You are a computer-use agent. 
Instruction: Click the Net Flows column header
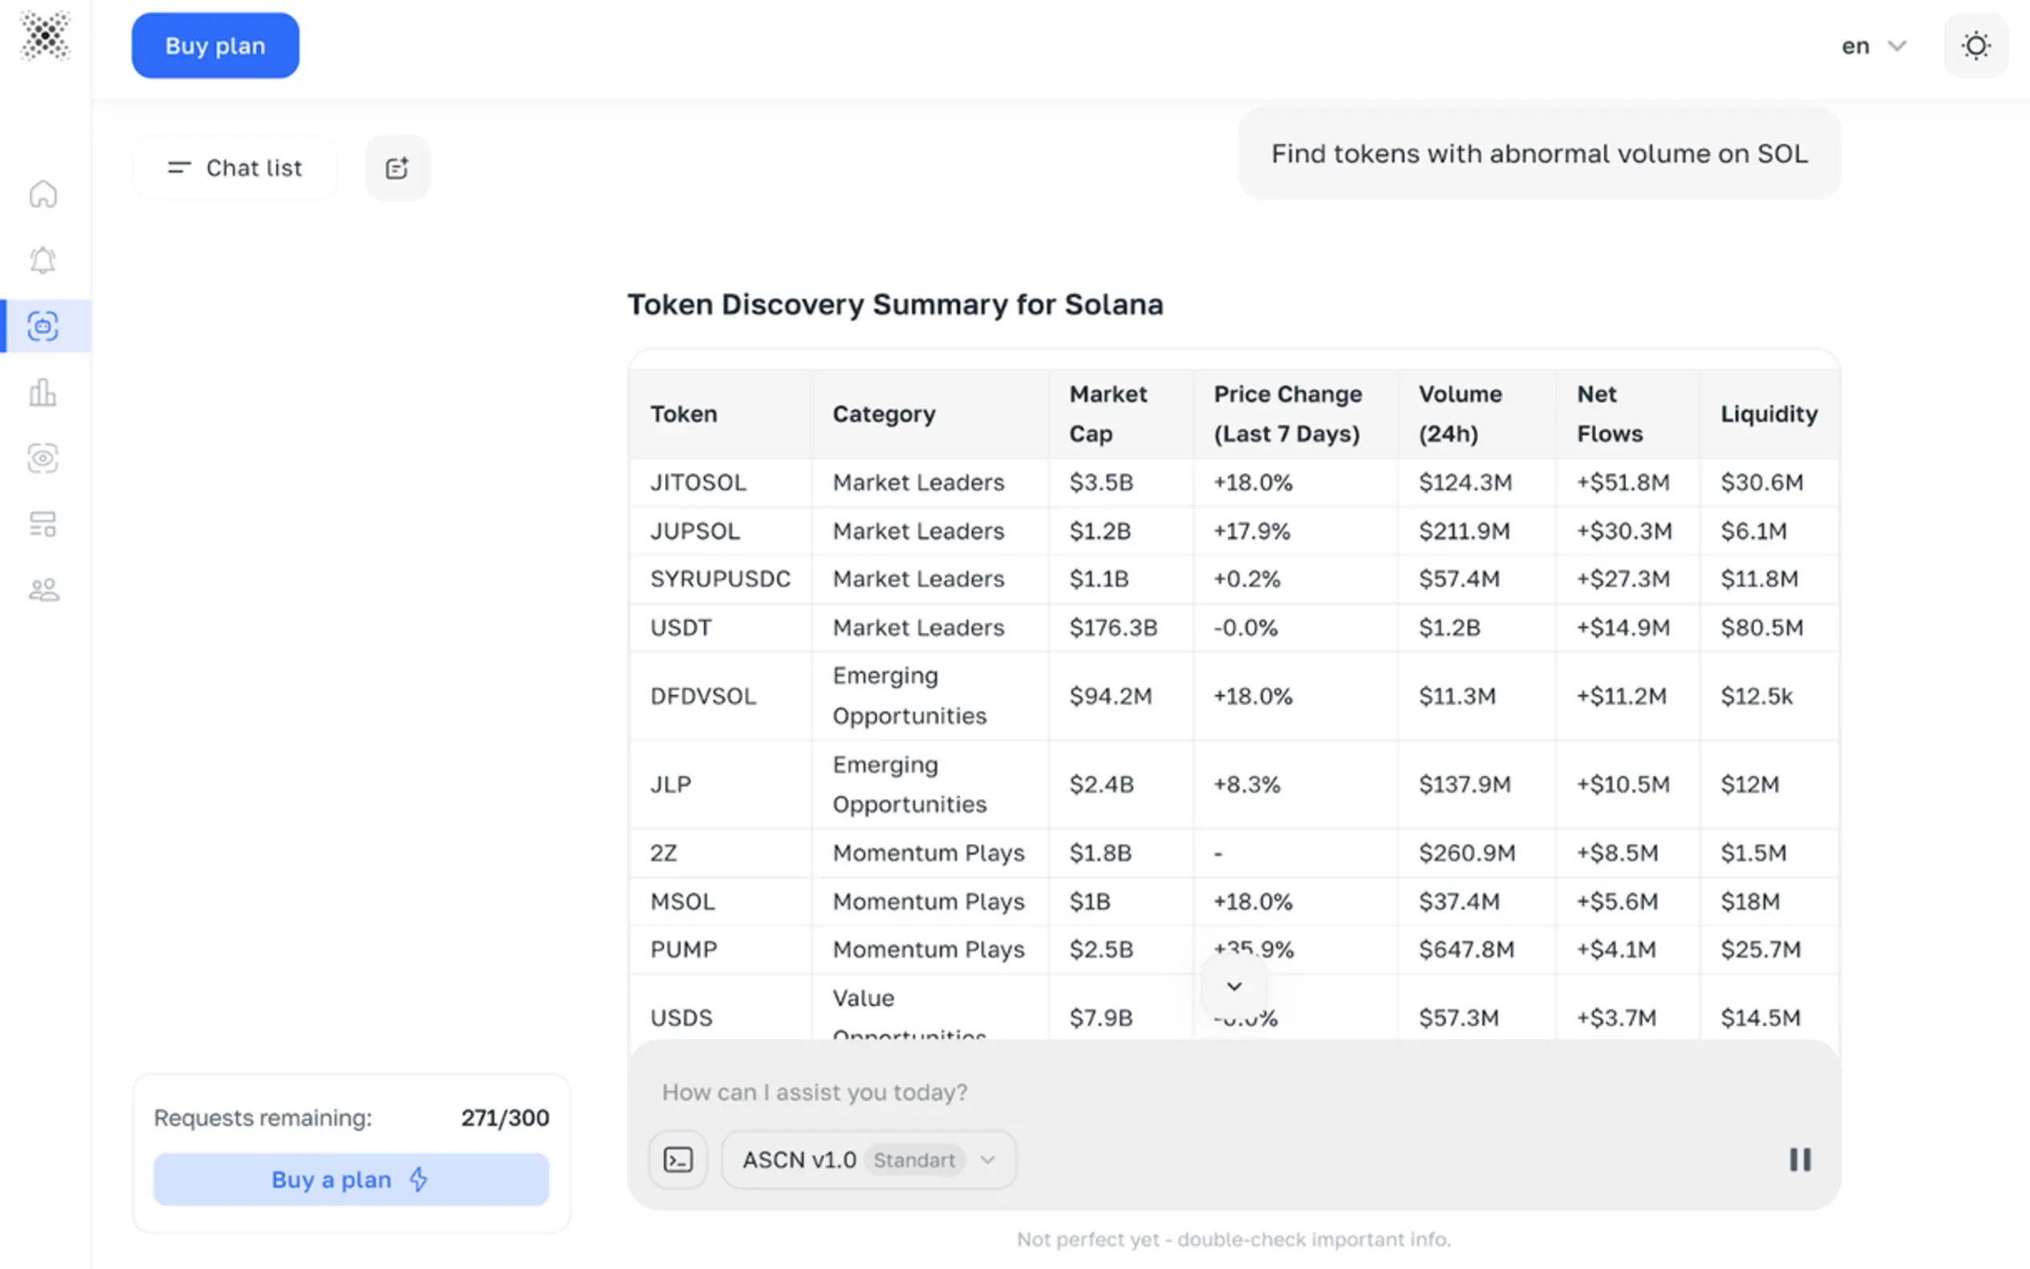click(x=1609, y=414)
